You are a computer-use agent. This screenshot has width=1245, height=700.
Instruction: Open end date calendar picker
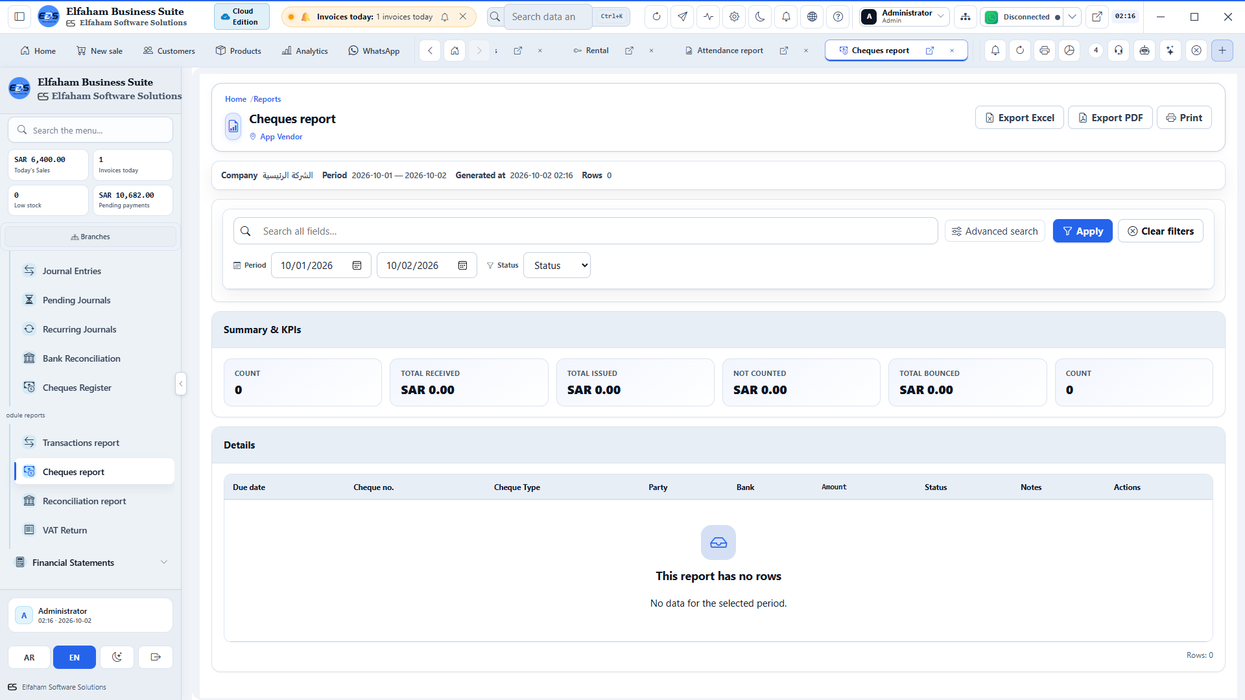click(462, 266)
